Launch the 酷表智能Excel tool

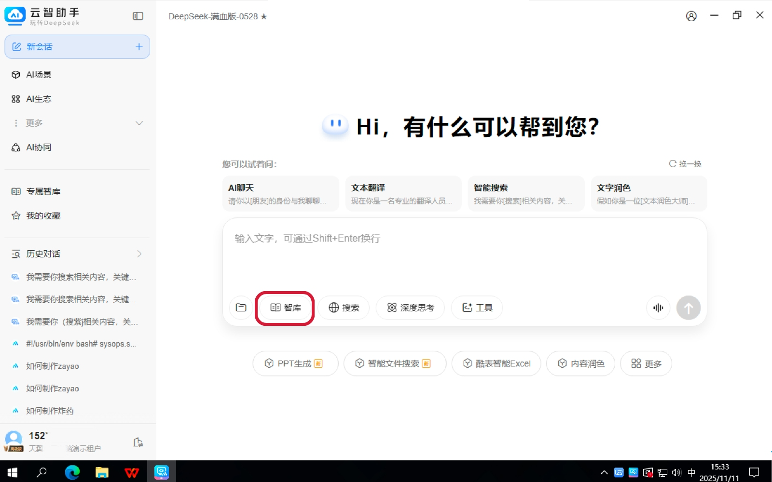click(x=496, y=363)
